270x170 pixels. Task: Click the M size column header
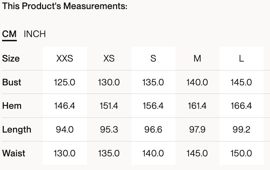[x=197, y=58]
